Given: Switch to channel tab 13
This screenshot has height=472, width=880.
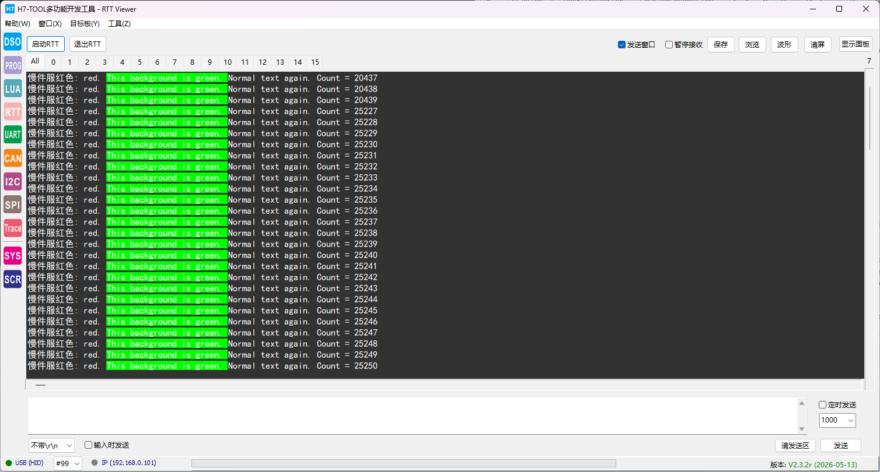Looking at the screenshot, I should (x=280, y=62).
